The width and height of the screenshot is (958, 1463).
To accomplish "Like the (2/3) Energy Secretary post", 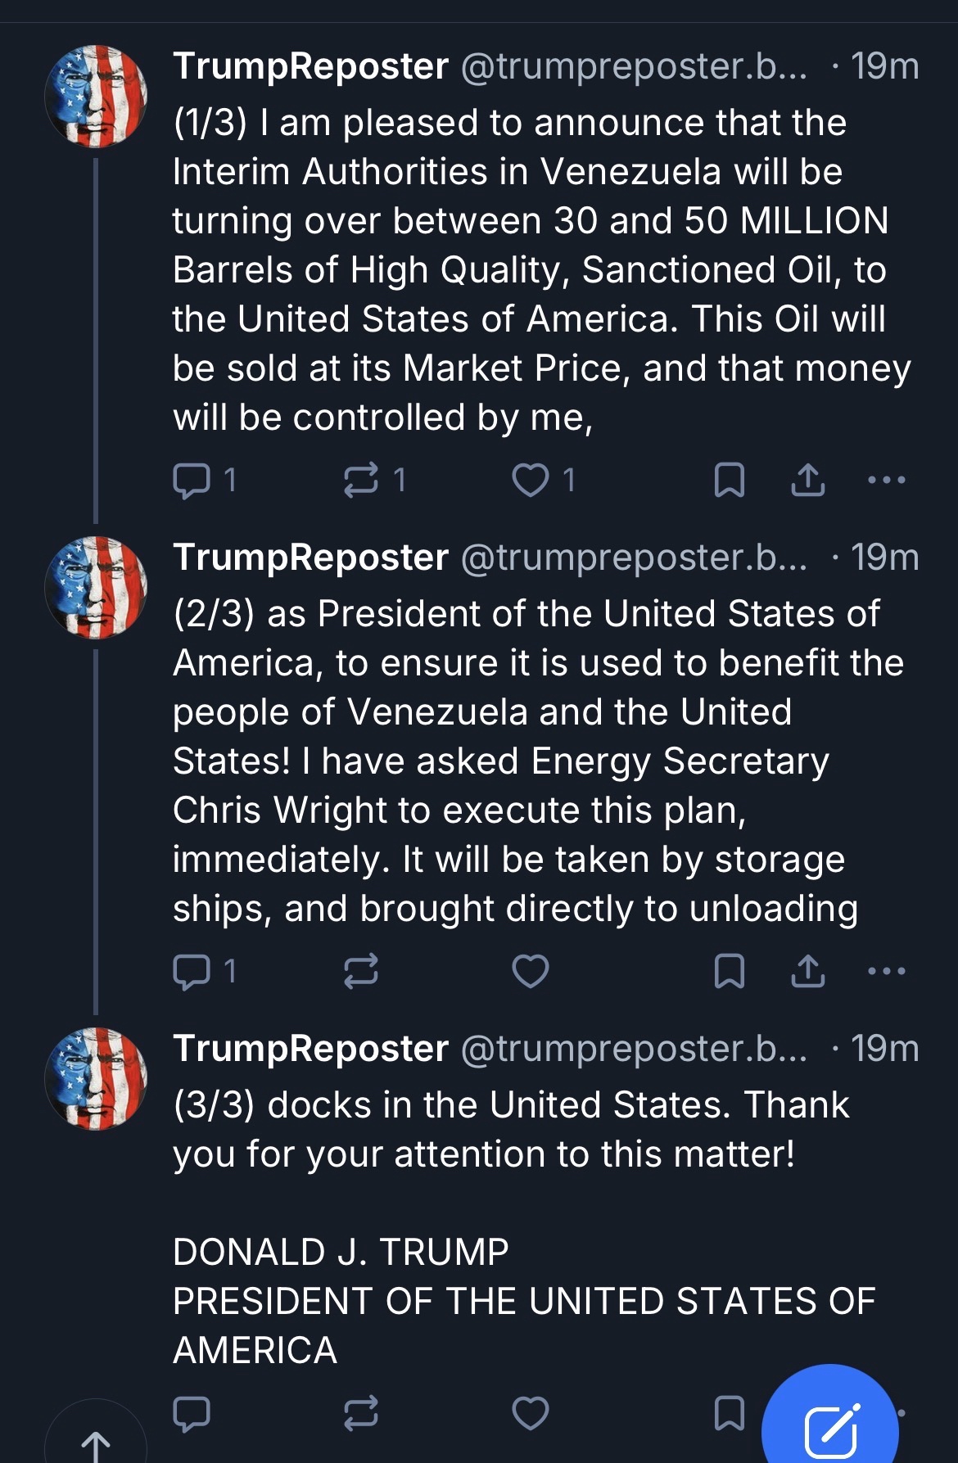I will click(530, 971).
